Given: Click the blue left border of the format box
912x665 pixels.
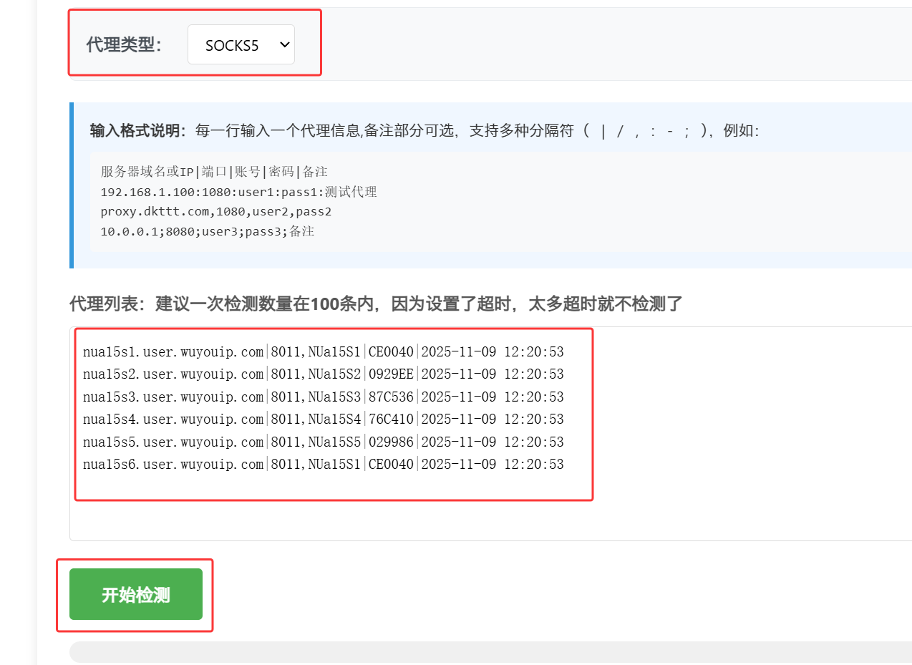Looking at the screenshot, I should click(72, 185).
